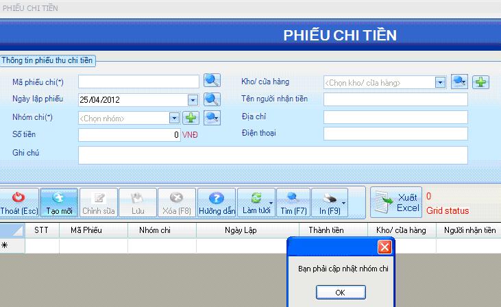Click magnifier icon beside Mã phiếu chi field
The height and width of the screenshot is (307, 501).
(212, 82)
